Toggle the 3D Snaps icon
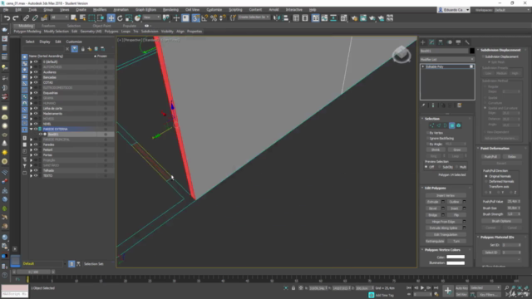This screenshot has width=532, height=299. click(196, 18)
